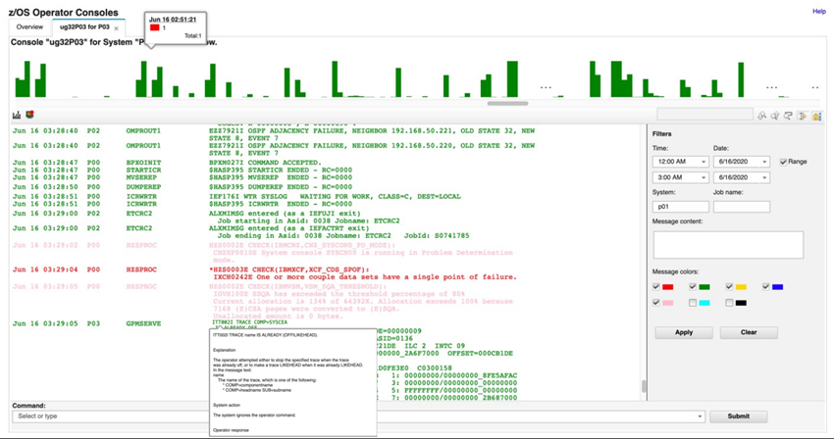Click the ETCRC2 Job ending JobId S0741785 message
This screenshot has width=834, height=439.
pos(339,231)
